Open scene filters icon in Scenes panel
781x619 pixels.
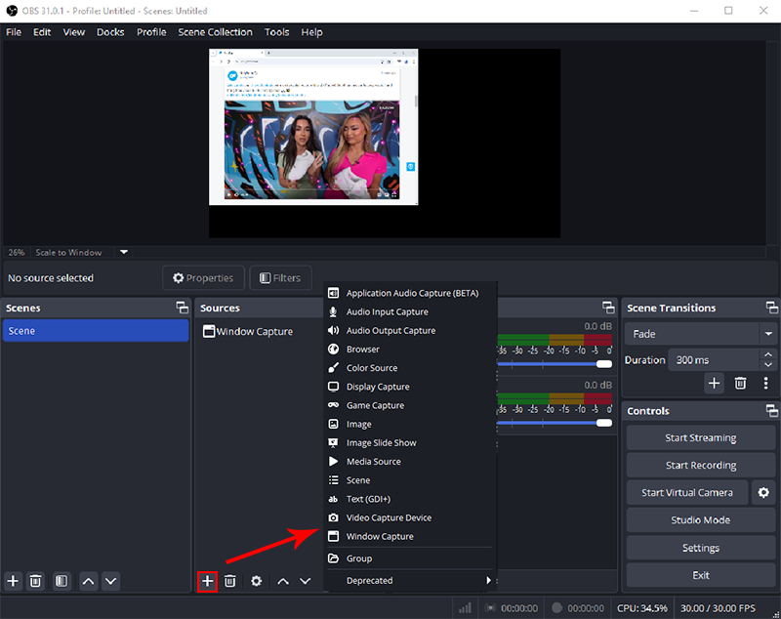pos(61,581)
